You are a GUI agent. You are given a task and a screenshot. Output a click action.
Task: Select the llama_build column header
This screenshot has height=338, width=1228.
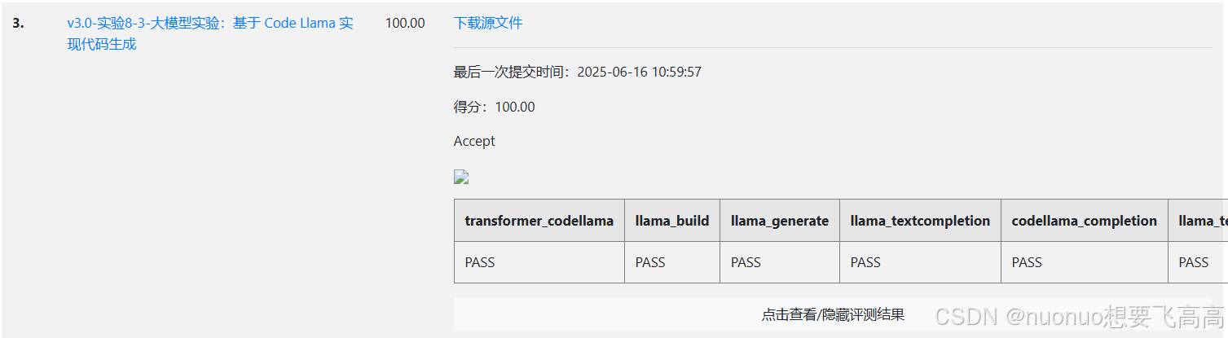point(672,221)
